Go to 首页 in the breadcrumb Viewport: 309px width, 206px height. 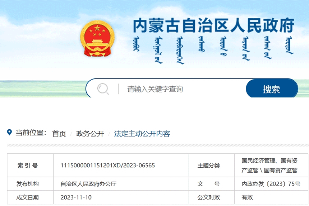click(x=59, y=134)
